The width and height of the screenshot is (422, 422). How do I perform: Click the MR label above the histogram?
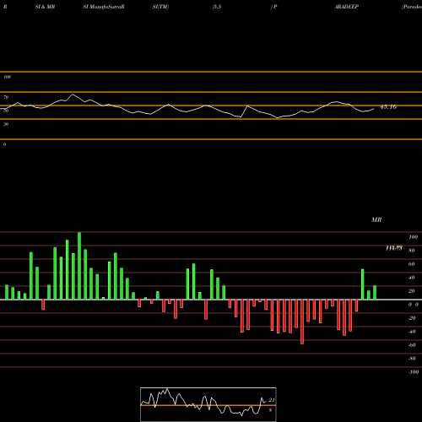(376, 219)
